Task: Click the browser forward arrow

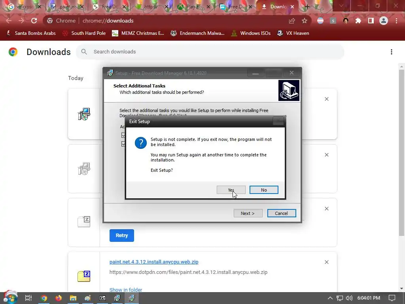Action: coord(21,21)
